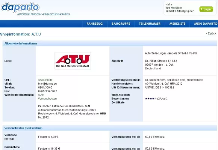Image resolution: width=218 pixels, height=150 pixels.
Task: Select the UST-ID: DE 814195392 value
Action: coord(159,87)
